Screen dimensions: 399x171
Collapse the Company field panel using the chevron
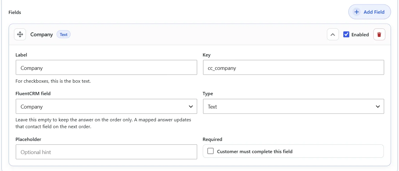pyautogui.click(x=333, y=34)
